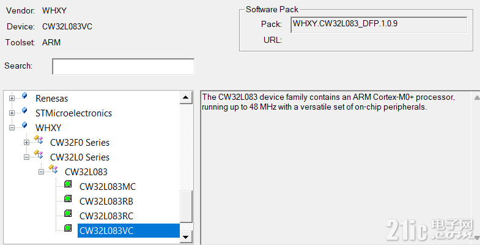Viewport: 480px width, 245px height.
Task: Click the device tree scroll up arrow
Action: point(185,98)
